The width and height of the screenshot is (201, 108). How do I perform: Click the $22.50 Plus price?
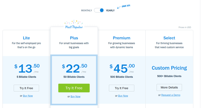(x=75, y=68)
